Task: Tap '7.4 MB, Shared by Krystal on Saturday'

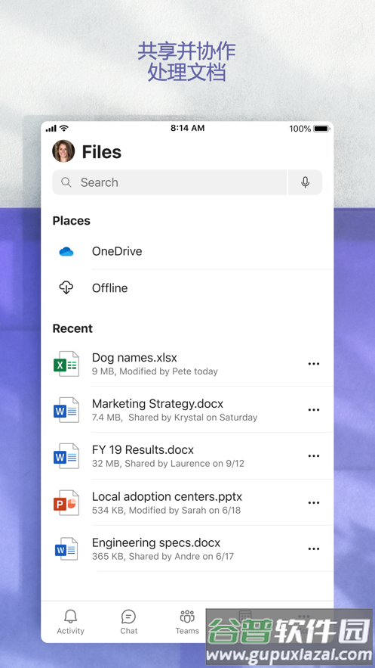Action: [174, 418]
